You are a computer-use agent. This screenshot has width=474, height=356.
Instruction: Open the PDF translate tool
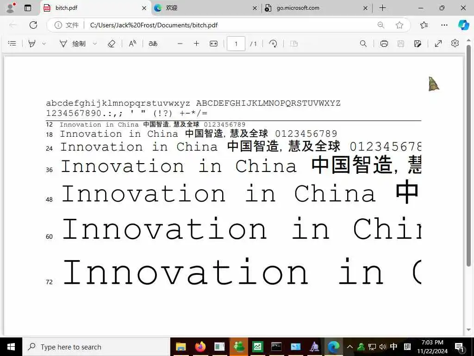pyautogui.click(x=153, y=44)
